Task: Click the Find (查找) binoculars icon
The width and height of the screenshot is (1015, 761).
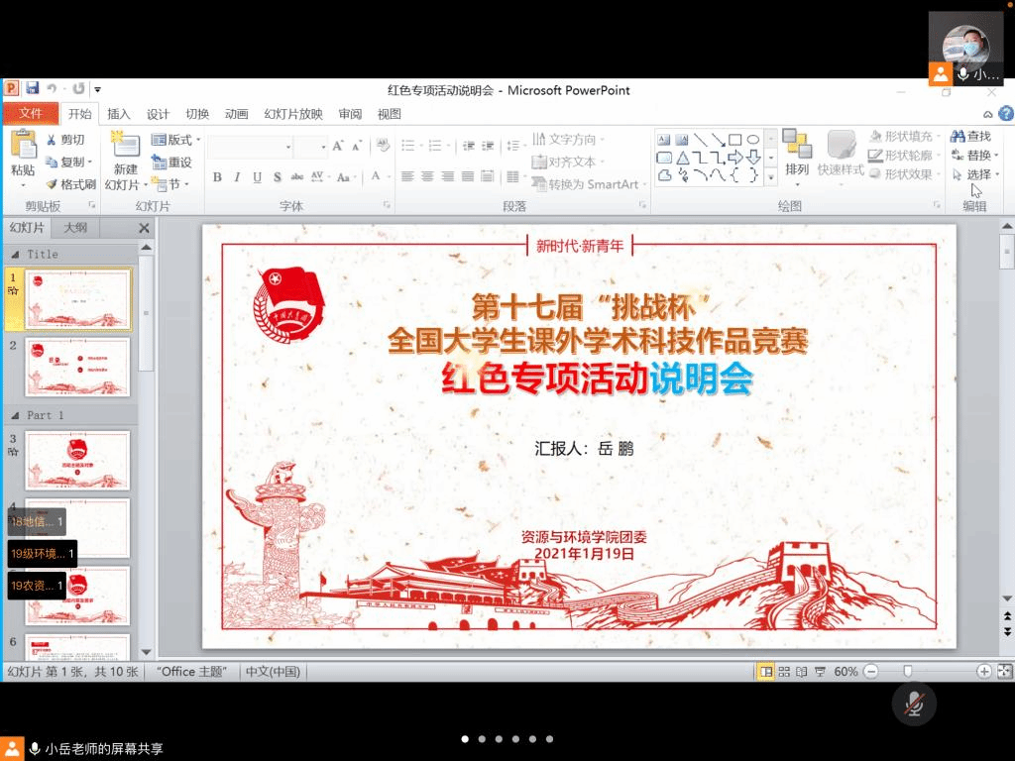Action: [x=958, y=137]
